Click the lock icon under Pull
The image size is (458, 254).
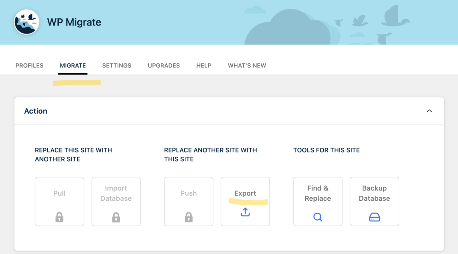click(59, 217)
